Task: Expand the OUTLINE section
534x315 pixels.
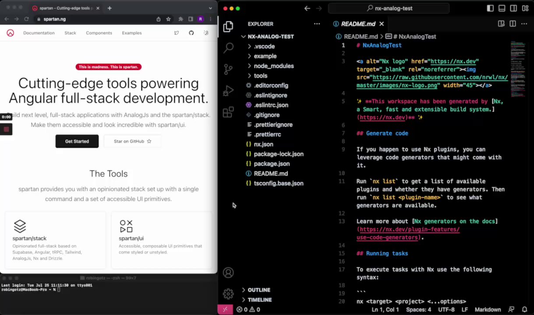Action: coord(259,290)
